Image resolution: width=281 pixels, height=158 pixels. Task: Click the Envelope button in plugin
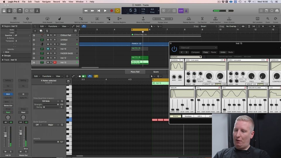click(x=188, y=116)
